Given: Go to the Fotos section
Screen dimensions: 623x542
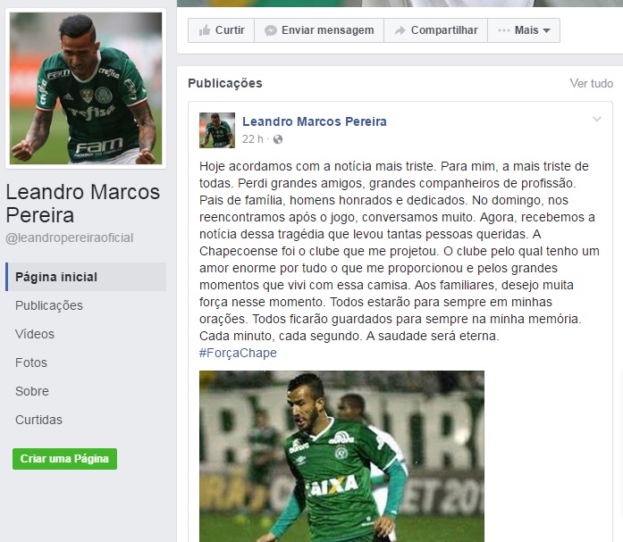Looking at the screenshot, I should pos(31,363).
